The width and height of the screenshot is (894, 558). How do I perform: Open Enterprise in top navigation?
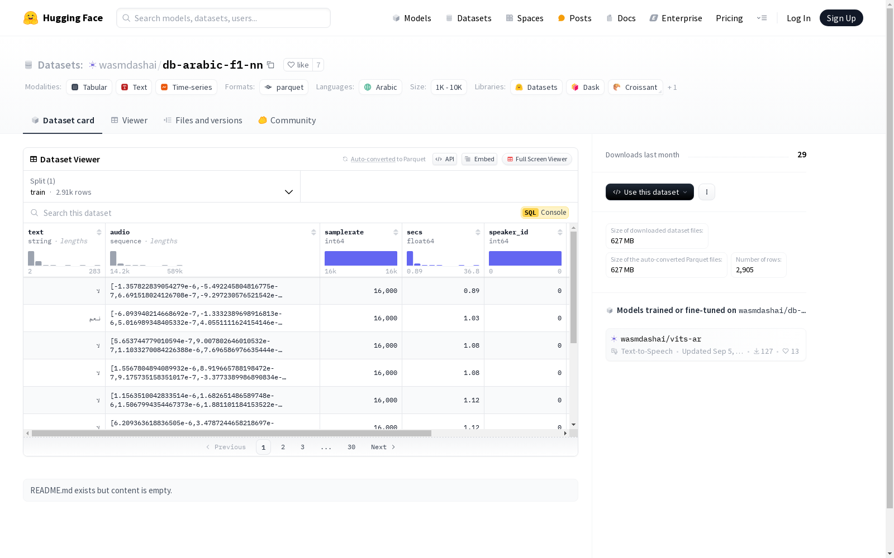point(676,18)
